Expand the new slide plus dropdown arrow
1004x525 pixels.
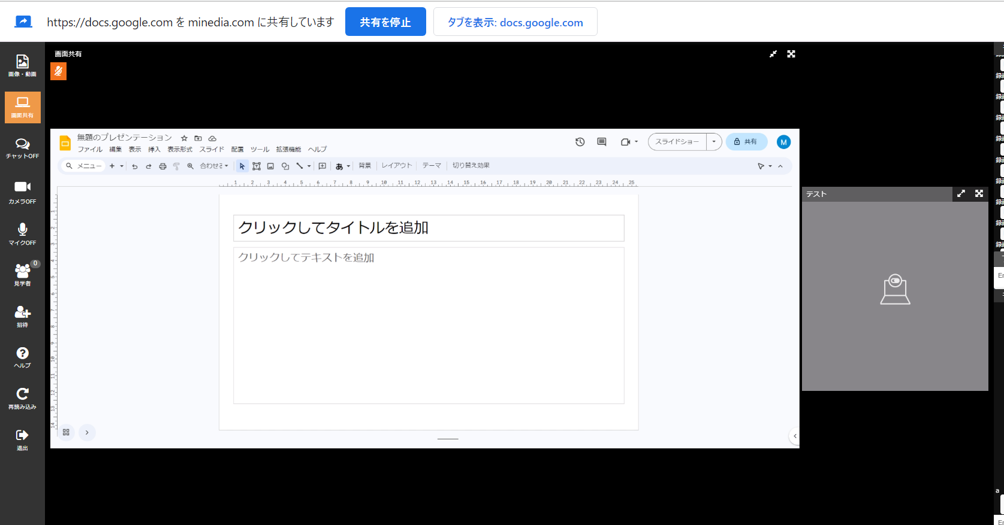[x=122, y=166]
